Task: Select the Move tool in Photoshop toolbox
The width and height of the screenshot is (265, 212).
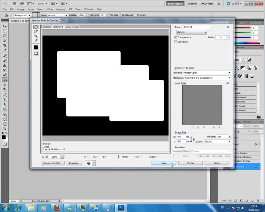Action: [5, 26]
